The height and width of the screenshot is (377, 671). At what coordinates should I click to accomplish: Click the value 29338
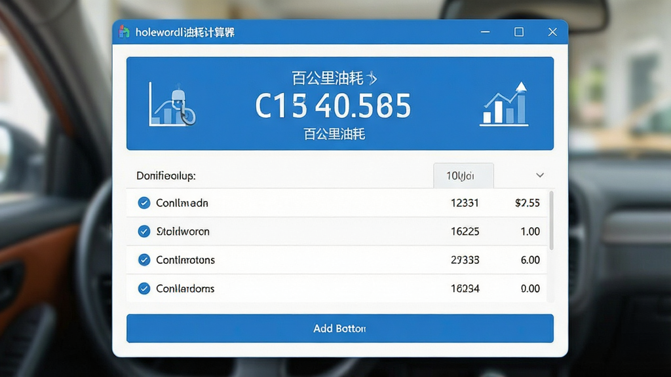coord(465,260)
